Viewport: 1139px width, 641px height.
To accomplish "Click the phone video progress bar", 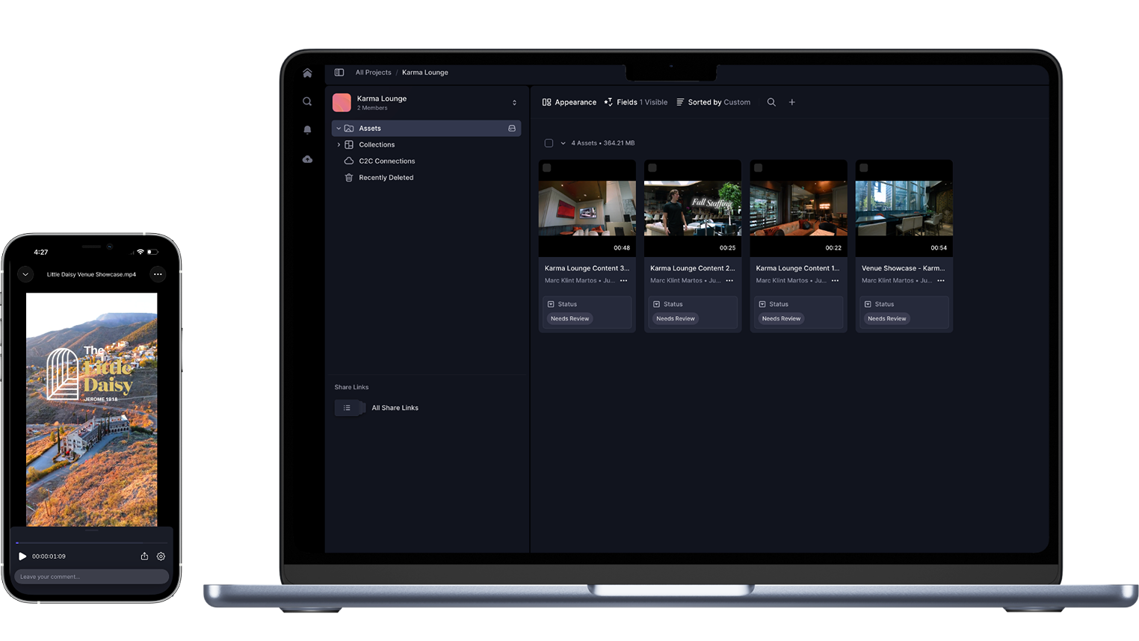I will click(x=92, y=542).
